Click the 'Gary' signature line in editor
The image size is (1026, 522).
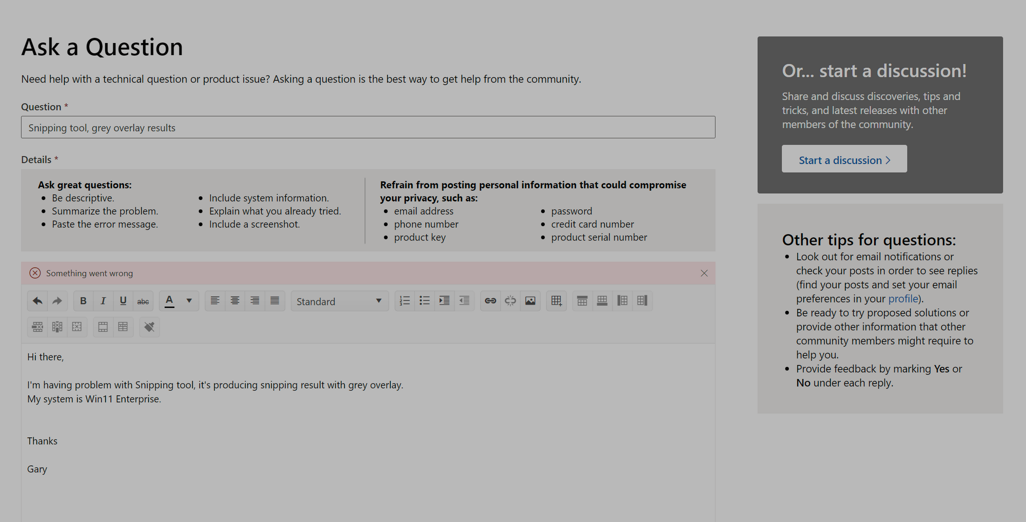[37, 469]
